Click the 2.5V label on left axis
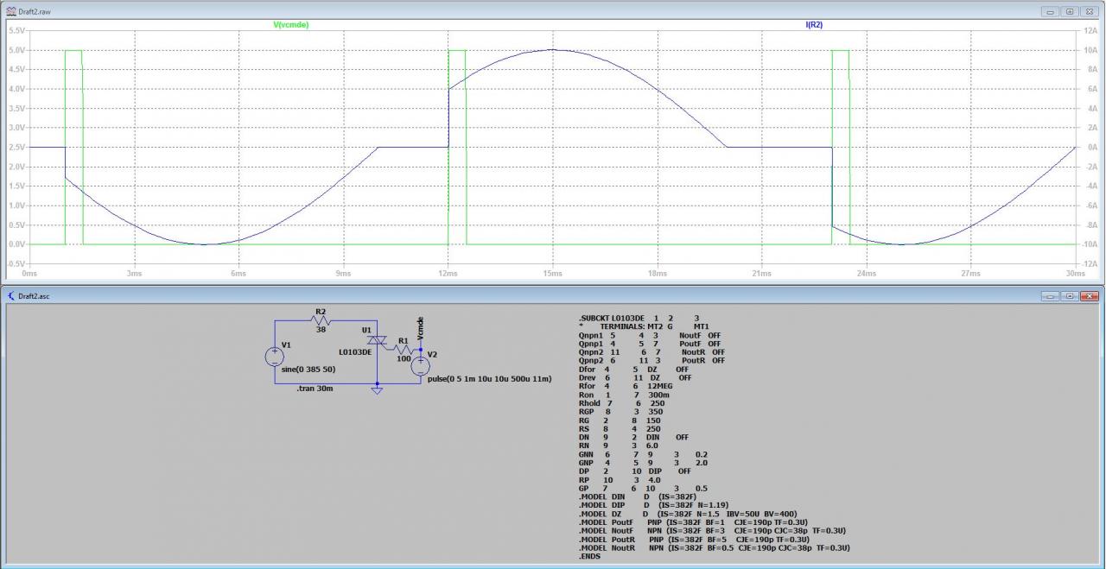Image resolution: width=1106 pixels, height=569 pixels. [16, 147]
